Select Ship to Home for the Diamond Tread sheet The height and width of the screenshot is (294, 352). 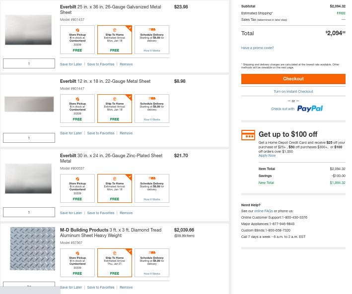pos(115,263)
